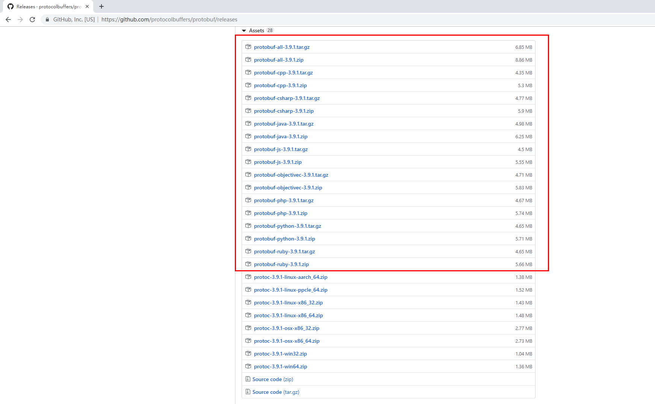Click package icon beside protobuf-java-3.9.1.zip
This screenshot has height=404, width=655.
(x=248, y=136)
